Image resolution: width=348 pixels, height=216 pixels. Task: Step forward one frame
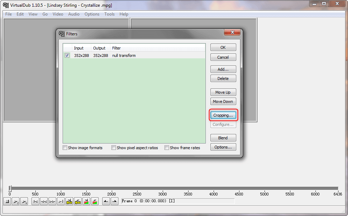[x=52, y=202]
